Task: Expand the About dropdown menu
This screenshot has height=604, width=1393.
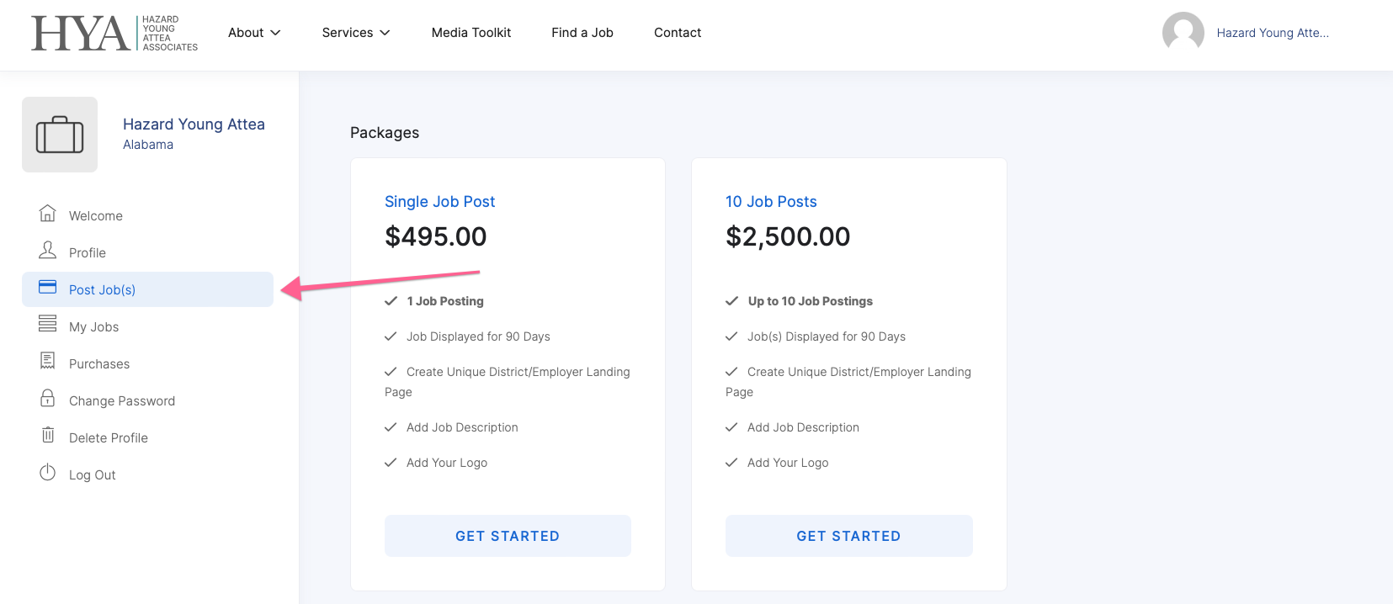Action: (254, 33)
